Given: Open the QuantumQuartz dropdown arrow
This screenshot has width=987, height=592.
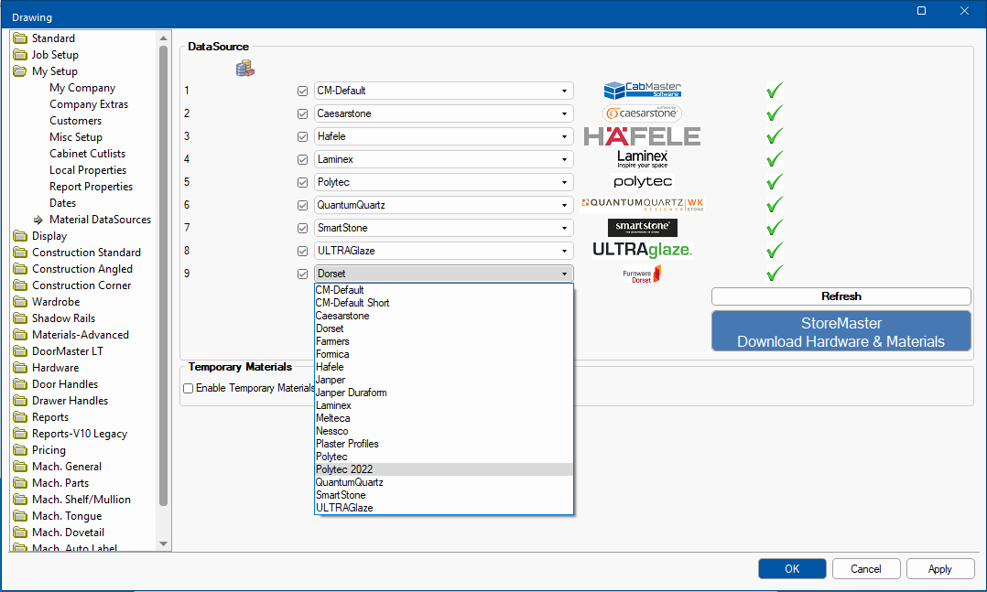Looking at the screenshot, I should pos(565,205).
